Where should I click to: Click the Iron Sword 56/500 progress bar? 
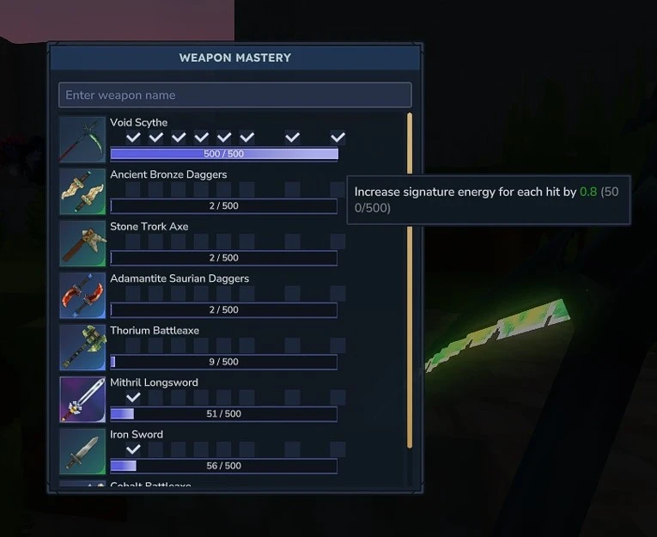[x=224, y=466]
